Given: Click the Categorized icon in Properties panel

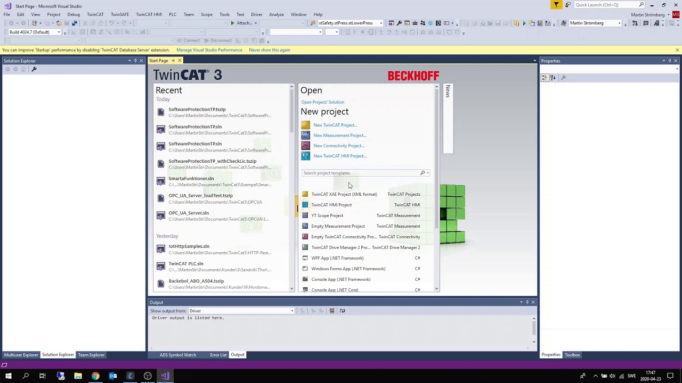Looking at the screenshot, I should click(545, 78).
